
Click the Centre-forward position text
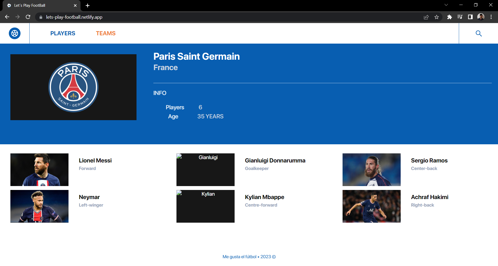261,205
